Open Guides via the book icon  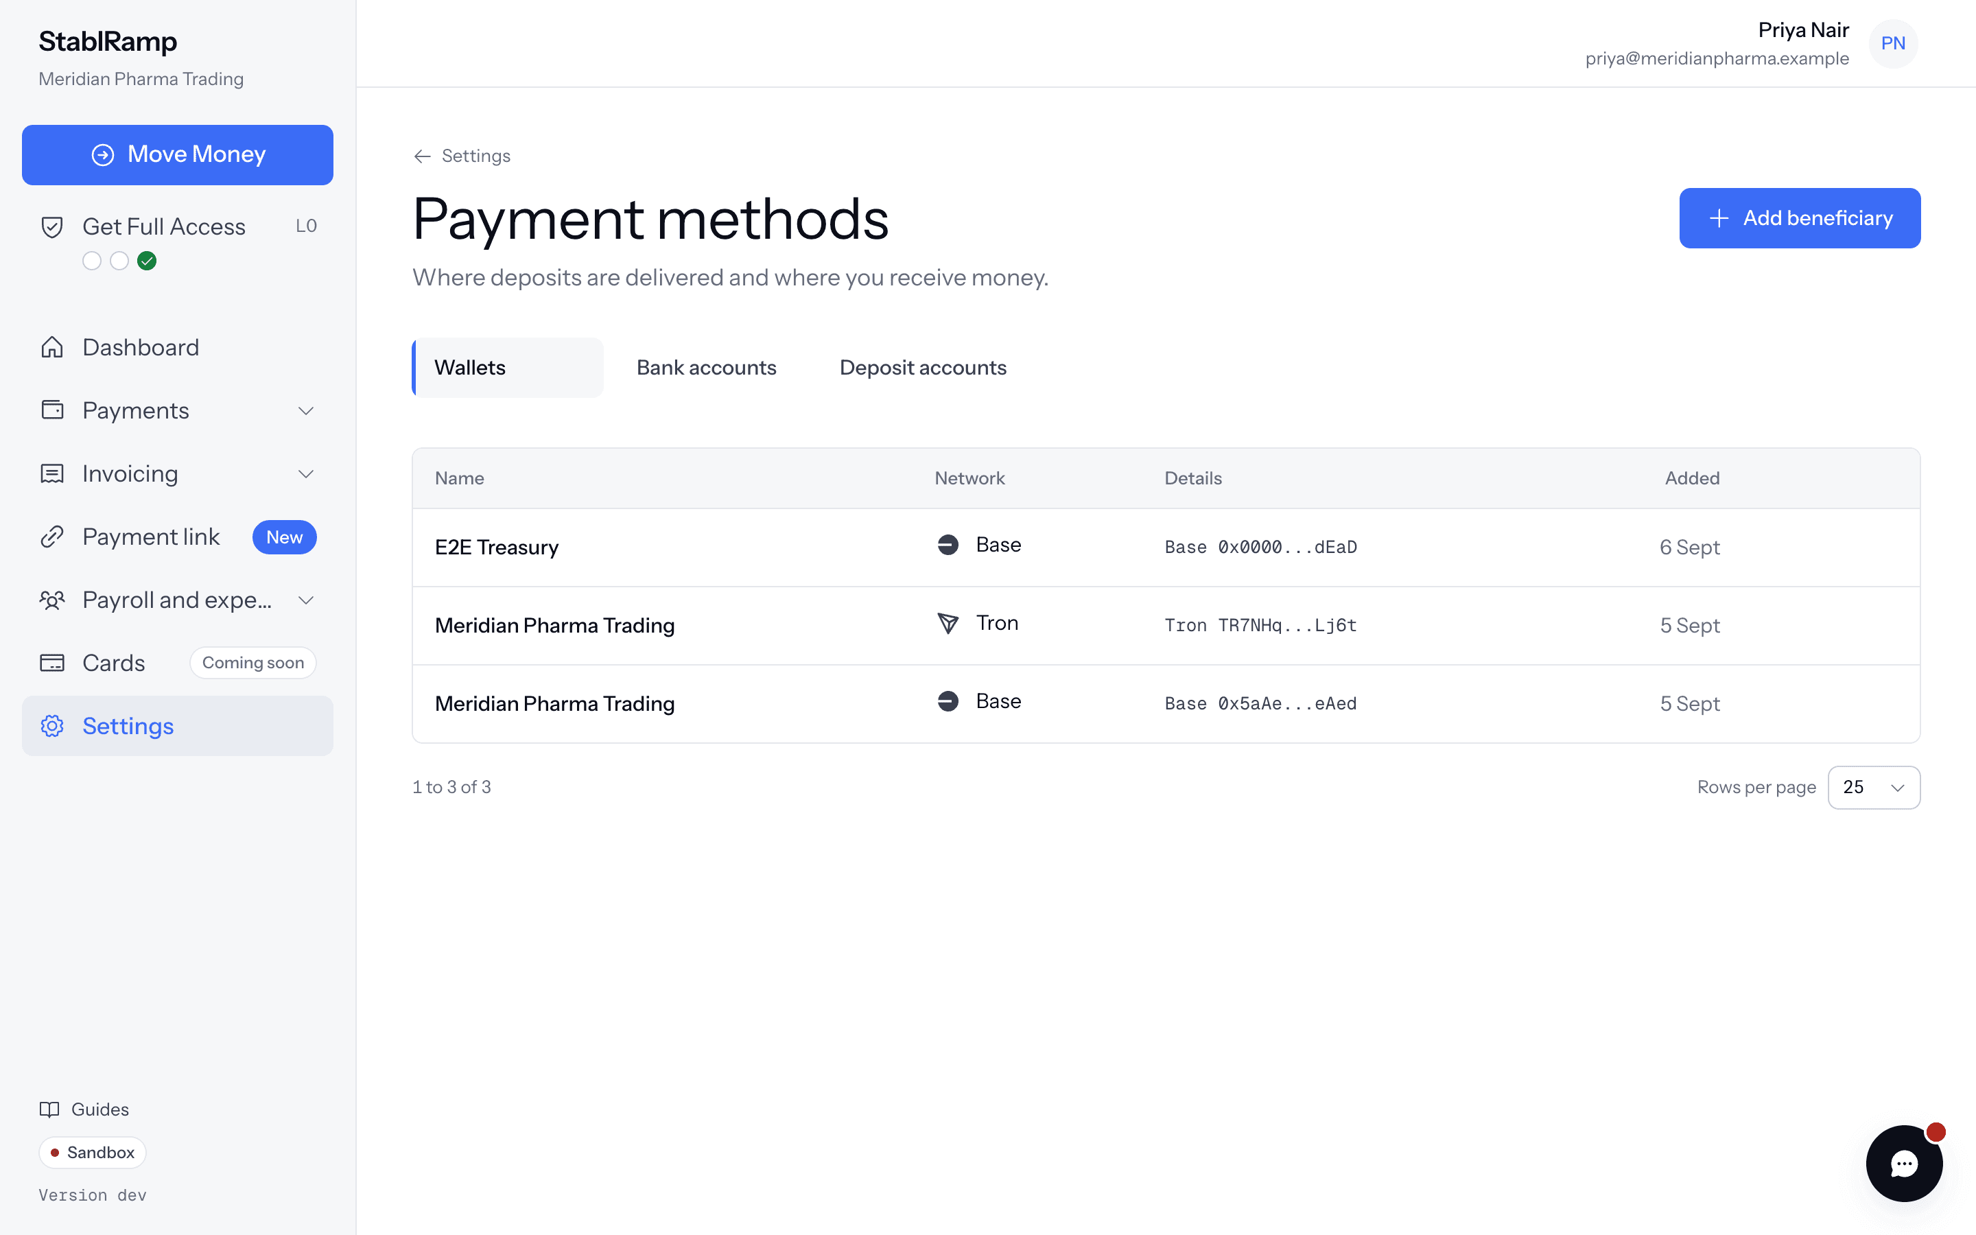(50, 1109)
